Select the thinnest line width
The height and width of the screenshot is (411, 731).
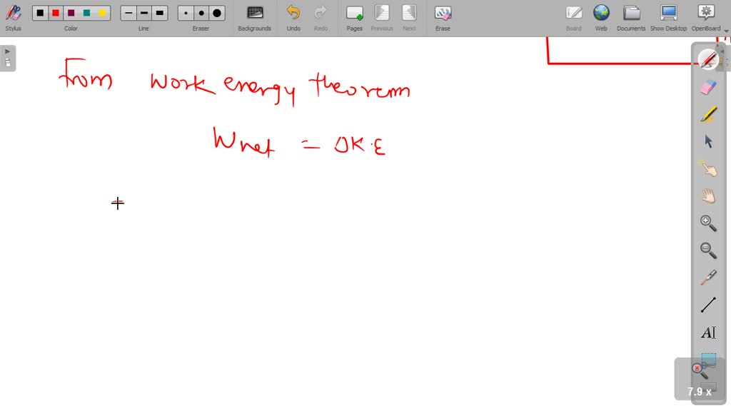[x=128, y=13]
